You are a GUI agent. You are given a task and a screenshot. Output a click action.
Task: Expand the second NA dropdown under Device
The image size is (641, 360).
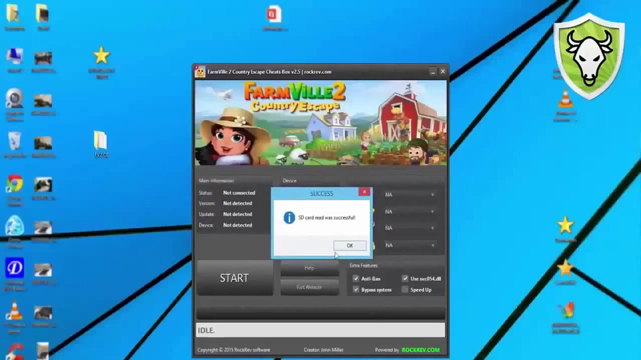click(410, 212)
